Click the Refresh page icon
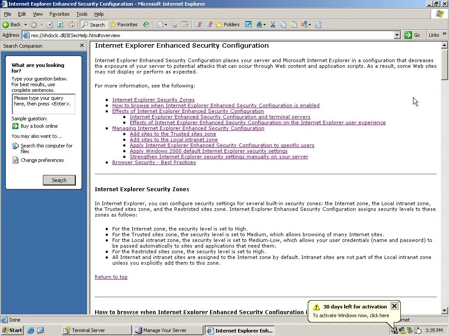The width and height of the screenshot is (449, 336). 60,24
